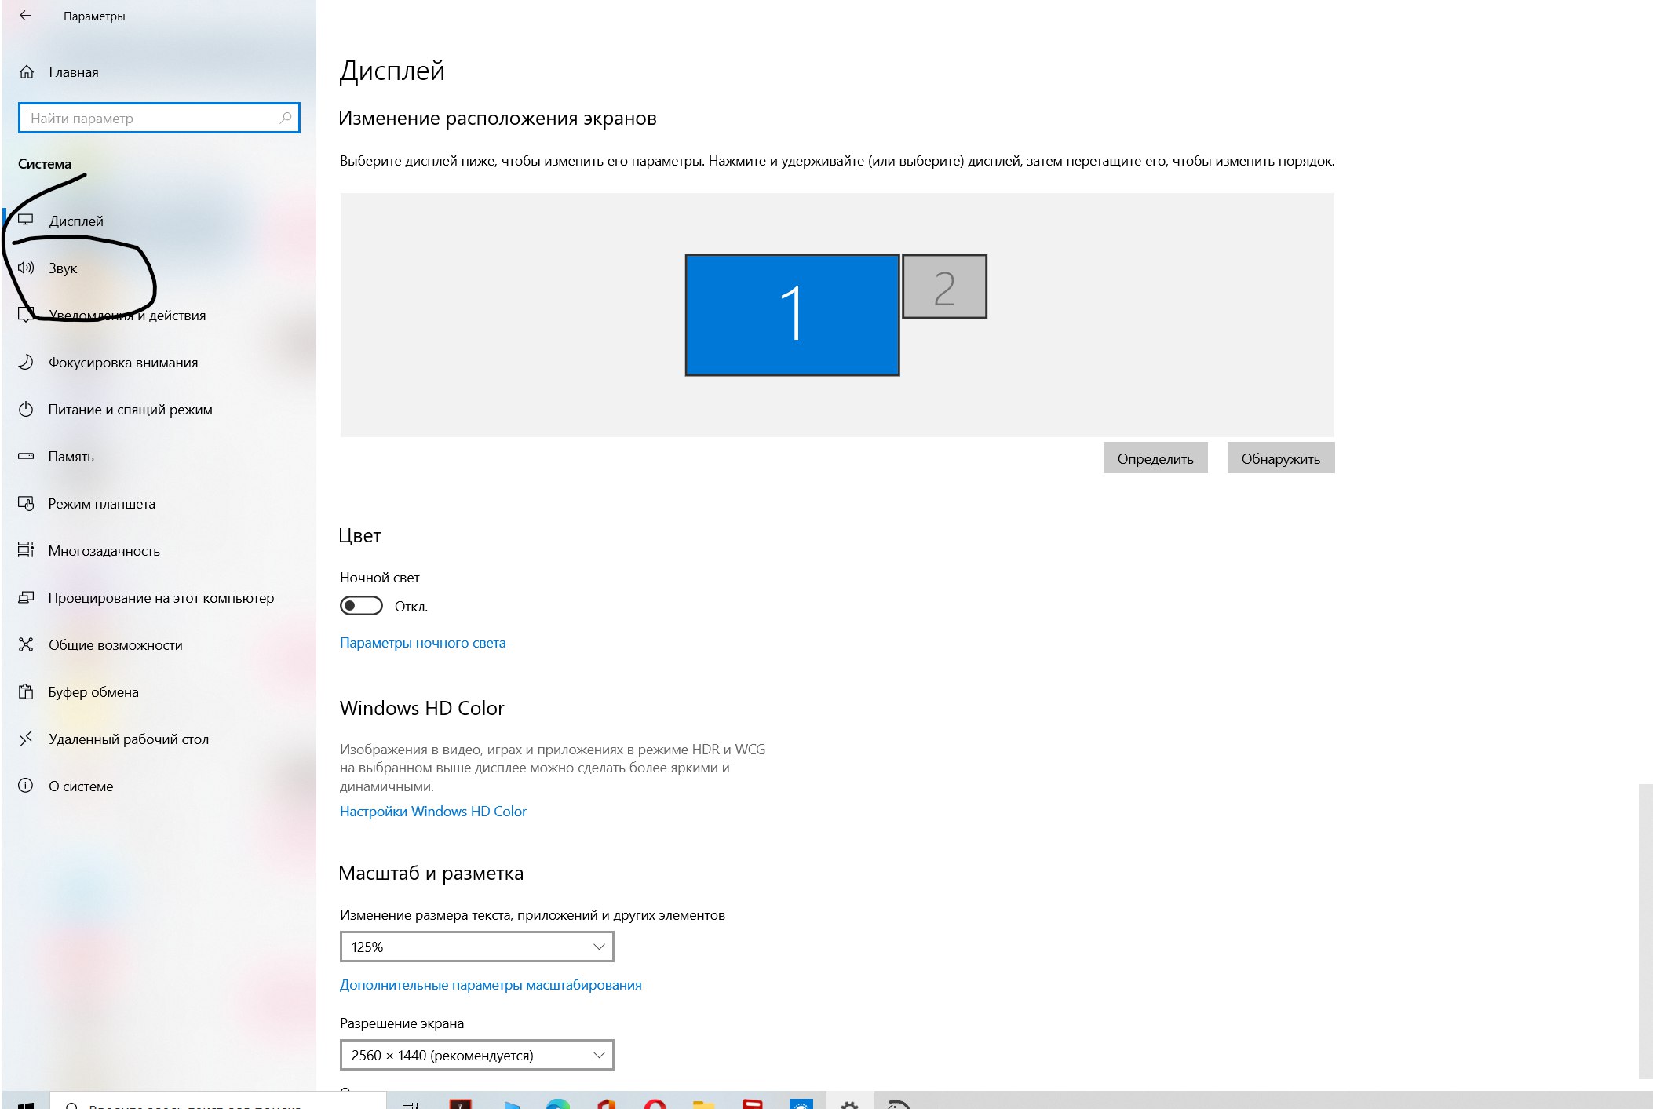Image resolution: width=1653 pixels, height=1109 pixels.
Task: Click the О системе info icon
Action: coord(26,786)
